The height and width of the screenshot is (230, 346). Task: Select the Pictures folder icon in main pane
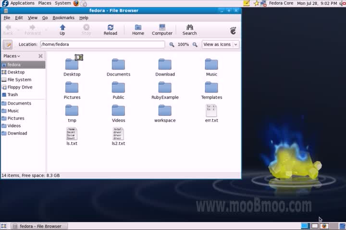coord(72,87)
